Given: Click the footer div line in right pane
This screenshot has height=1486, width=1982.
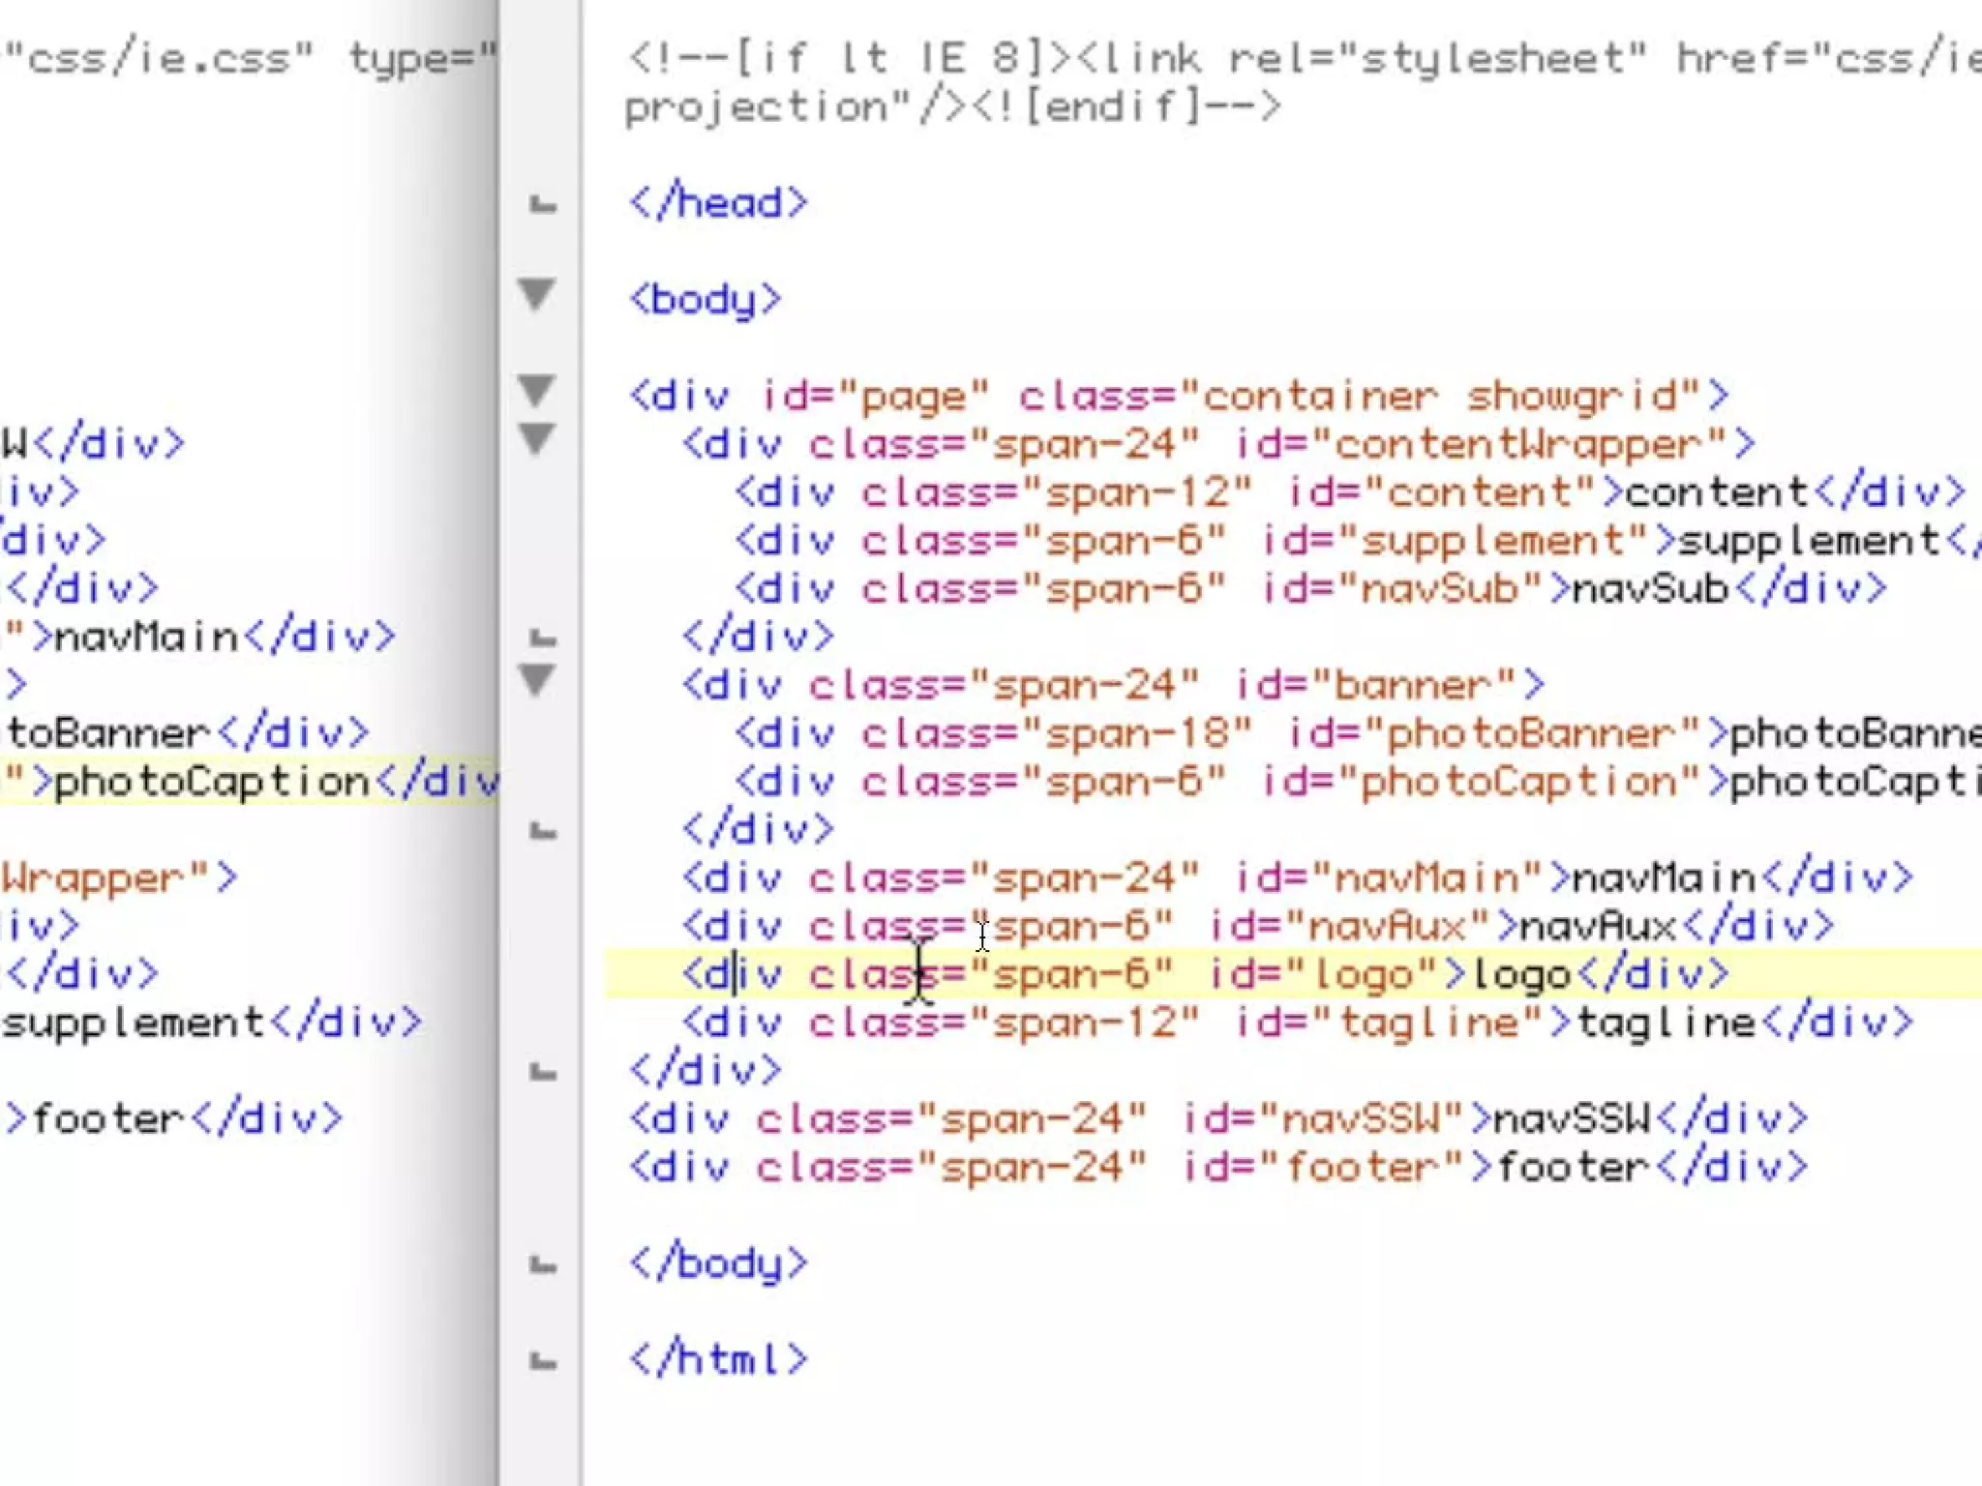Looking at the screenshot, I should click(1217, 1168).
